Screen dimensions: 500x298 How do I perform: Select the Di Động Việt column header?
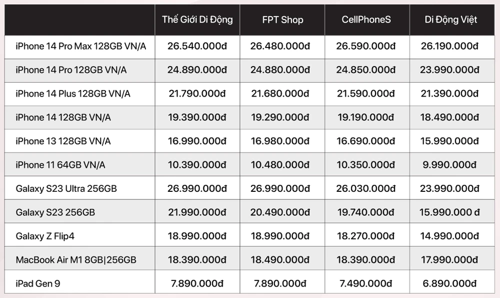click(x=451, y=20)
